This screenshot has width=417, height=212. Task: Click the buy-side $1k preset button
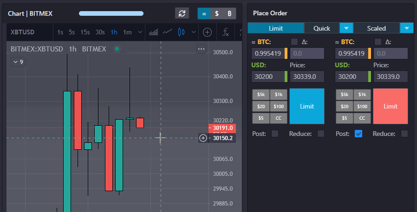279,95
